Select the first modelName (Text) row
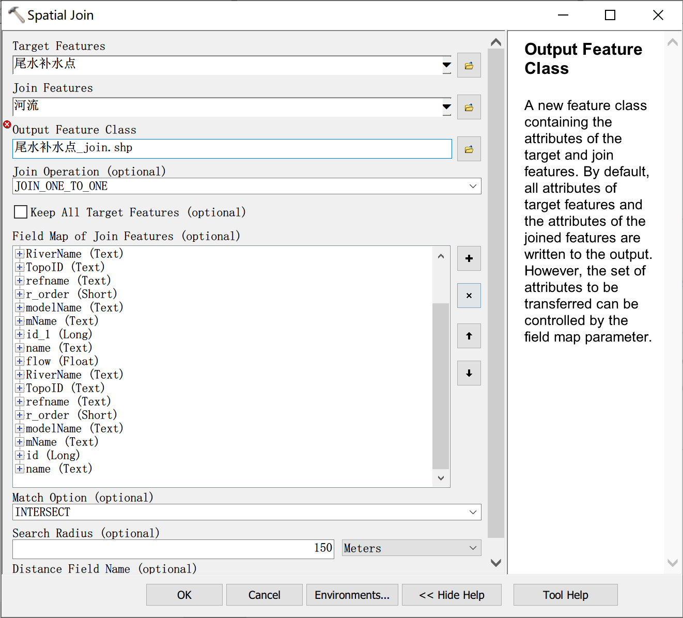Viewport: 683px width, 618px height. point(74,307)
